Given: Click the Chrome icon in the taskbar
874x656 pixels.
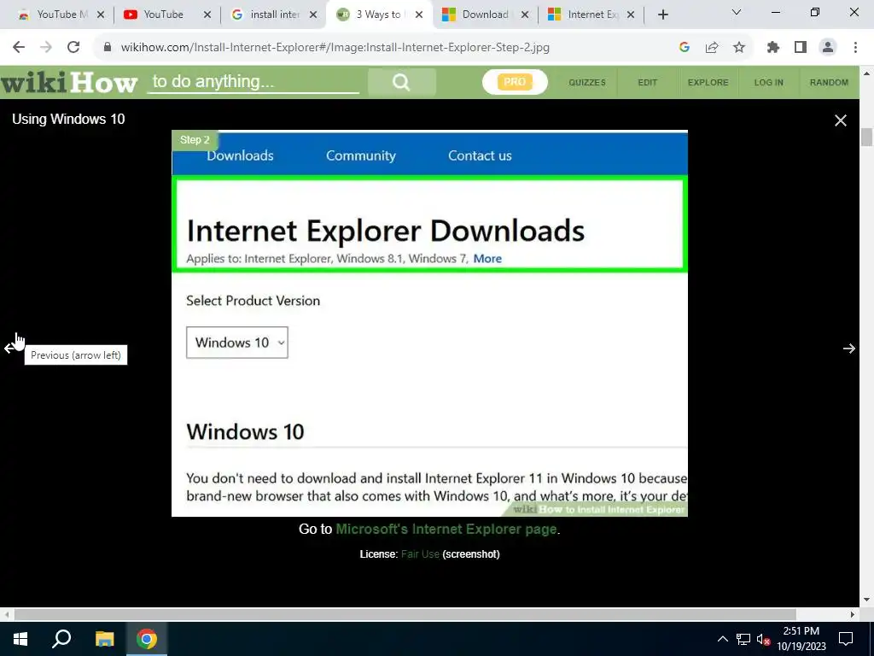Looking at the screenshot, I should [147, 639].
